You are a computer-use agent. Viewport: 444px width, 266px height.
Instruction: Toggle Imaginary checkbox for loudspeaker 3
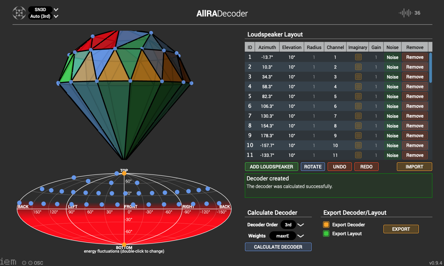tap(358, 77)
